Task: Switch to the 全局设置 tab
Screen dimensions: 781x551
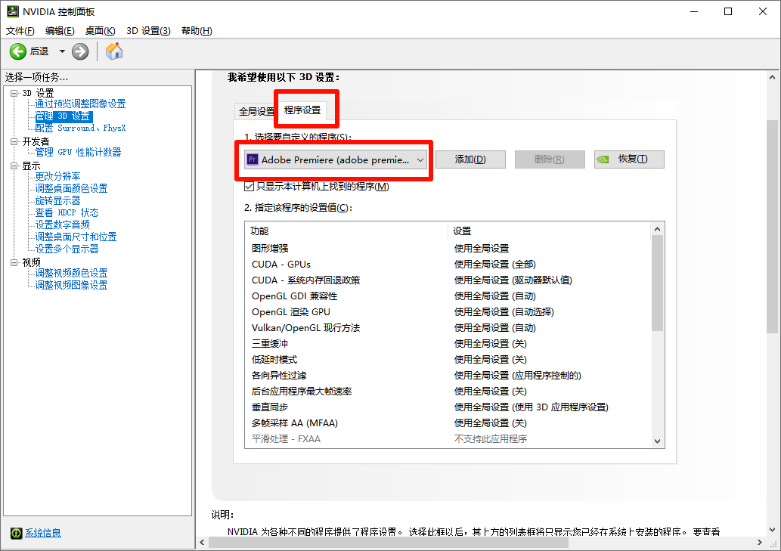Action: pos(256,112)
